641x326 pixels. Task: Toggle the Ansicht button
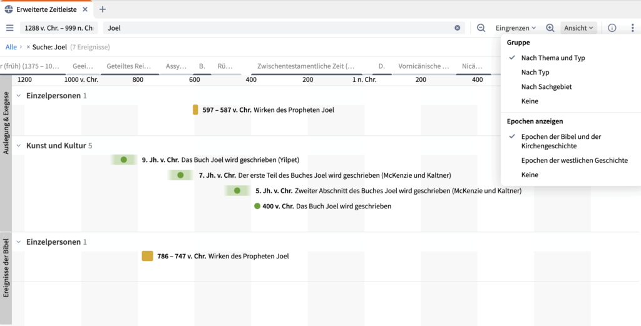(578, 28)
